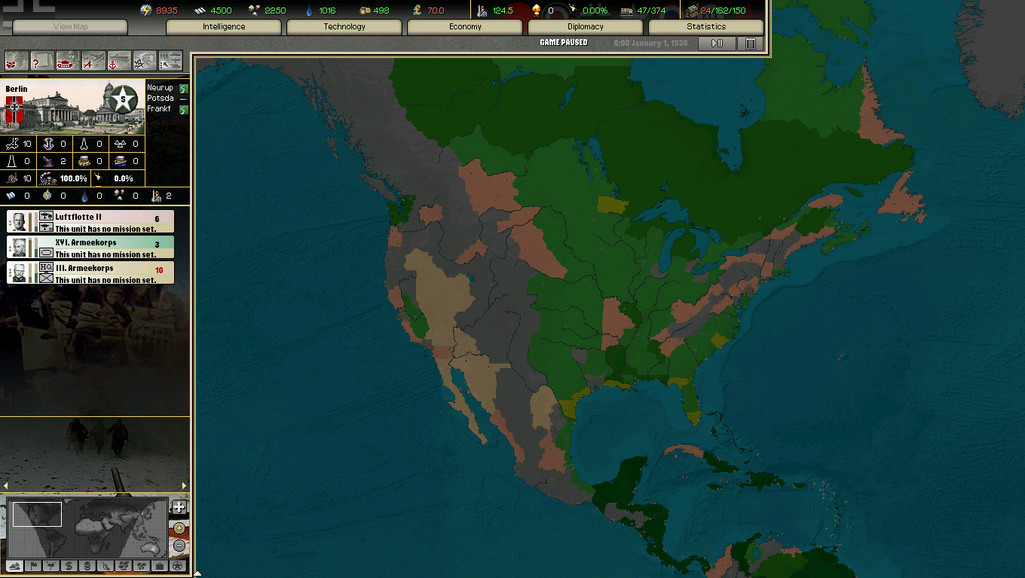This screenshot has height=578, width=1025.
Task: Switch to economic dollar map mode
Action: [x=69, y=565]
